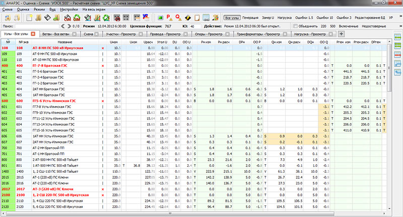Open the Схема menu

coord(7,10)
